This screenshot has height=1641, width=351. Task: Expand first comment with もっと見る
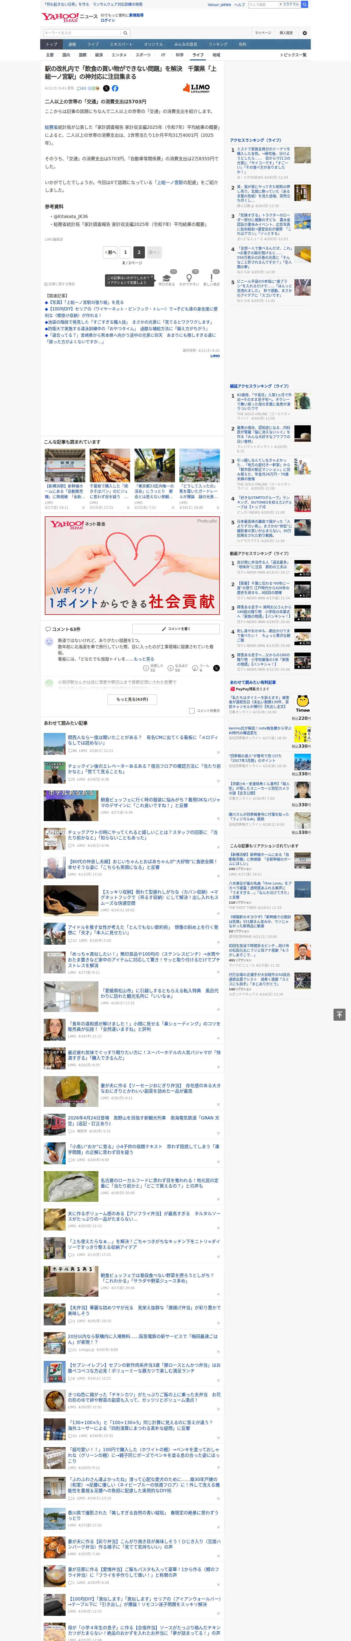click(x=144, y=659)
